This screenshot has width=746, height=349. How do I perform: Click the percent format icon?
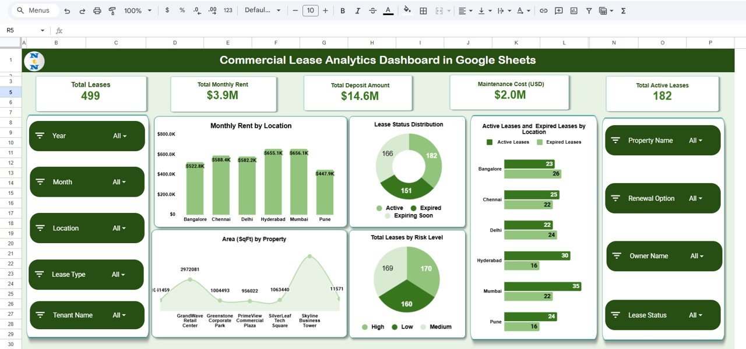tap(182, 10)
